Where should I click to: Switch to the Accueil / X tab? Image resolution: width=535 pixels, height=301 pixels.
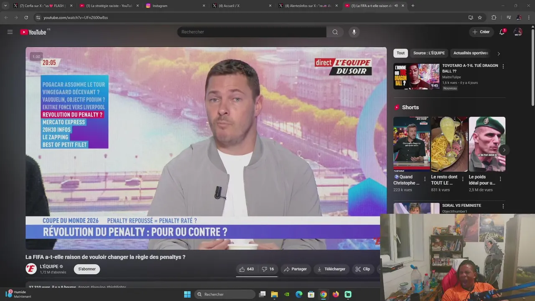[242, 5]
